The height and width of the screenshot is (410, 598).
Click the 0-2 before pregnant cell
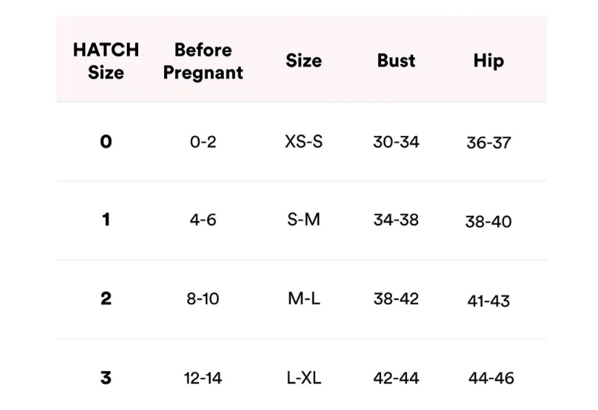click(x=203, y=142)
